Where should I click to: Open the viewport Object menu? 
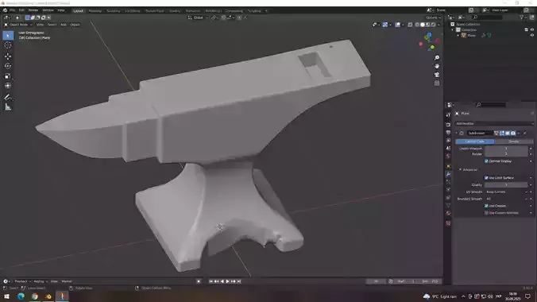(75, 25)
